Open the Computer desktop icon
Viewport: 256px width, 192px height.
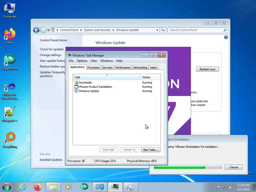(x=10, y=10)
